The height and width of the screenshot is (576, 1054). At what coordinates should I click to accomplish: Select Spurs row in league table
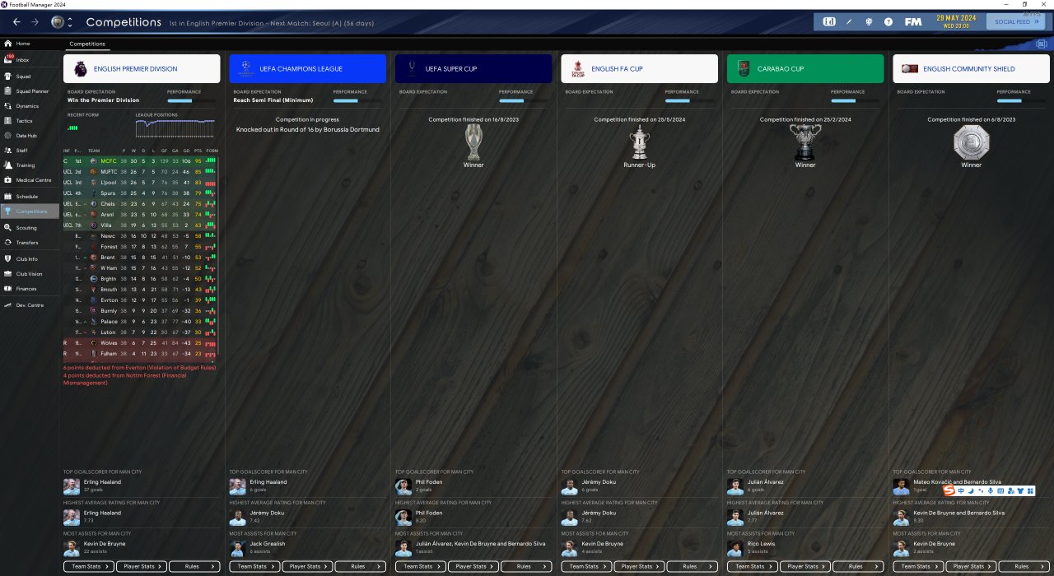pos(142,193)
